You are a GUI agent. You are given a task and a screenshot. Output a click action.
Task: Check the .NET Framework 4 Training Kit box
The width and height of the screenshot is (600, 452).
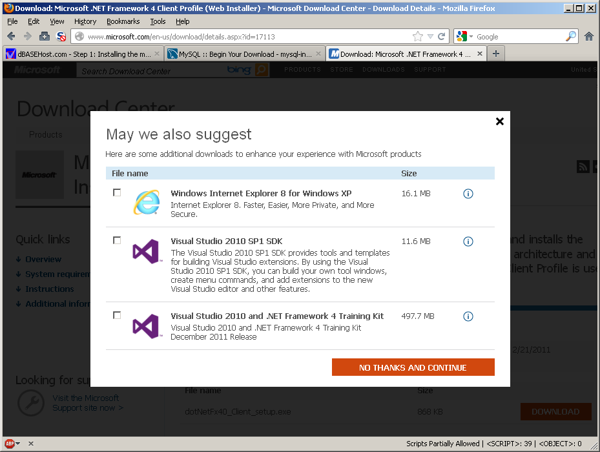(x=117, y=315)
